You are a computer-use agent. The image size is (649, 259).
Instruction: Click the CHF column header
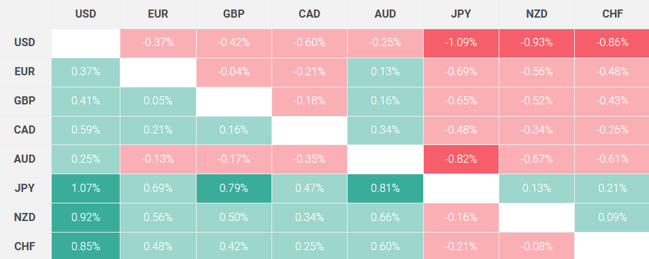tap(612, 14)
